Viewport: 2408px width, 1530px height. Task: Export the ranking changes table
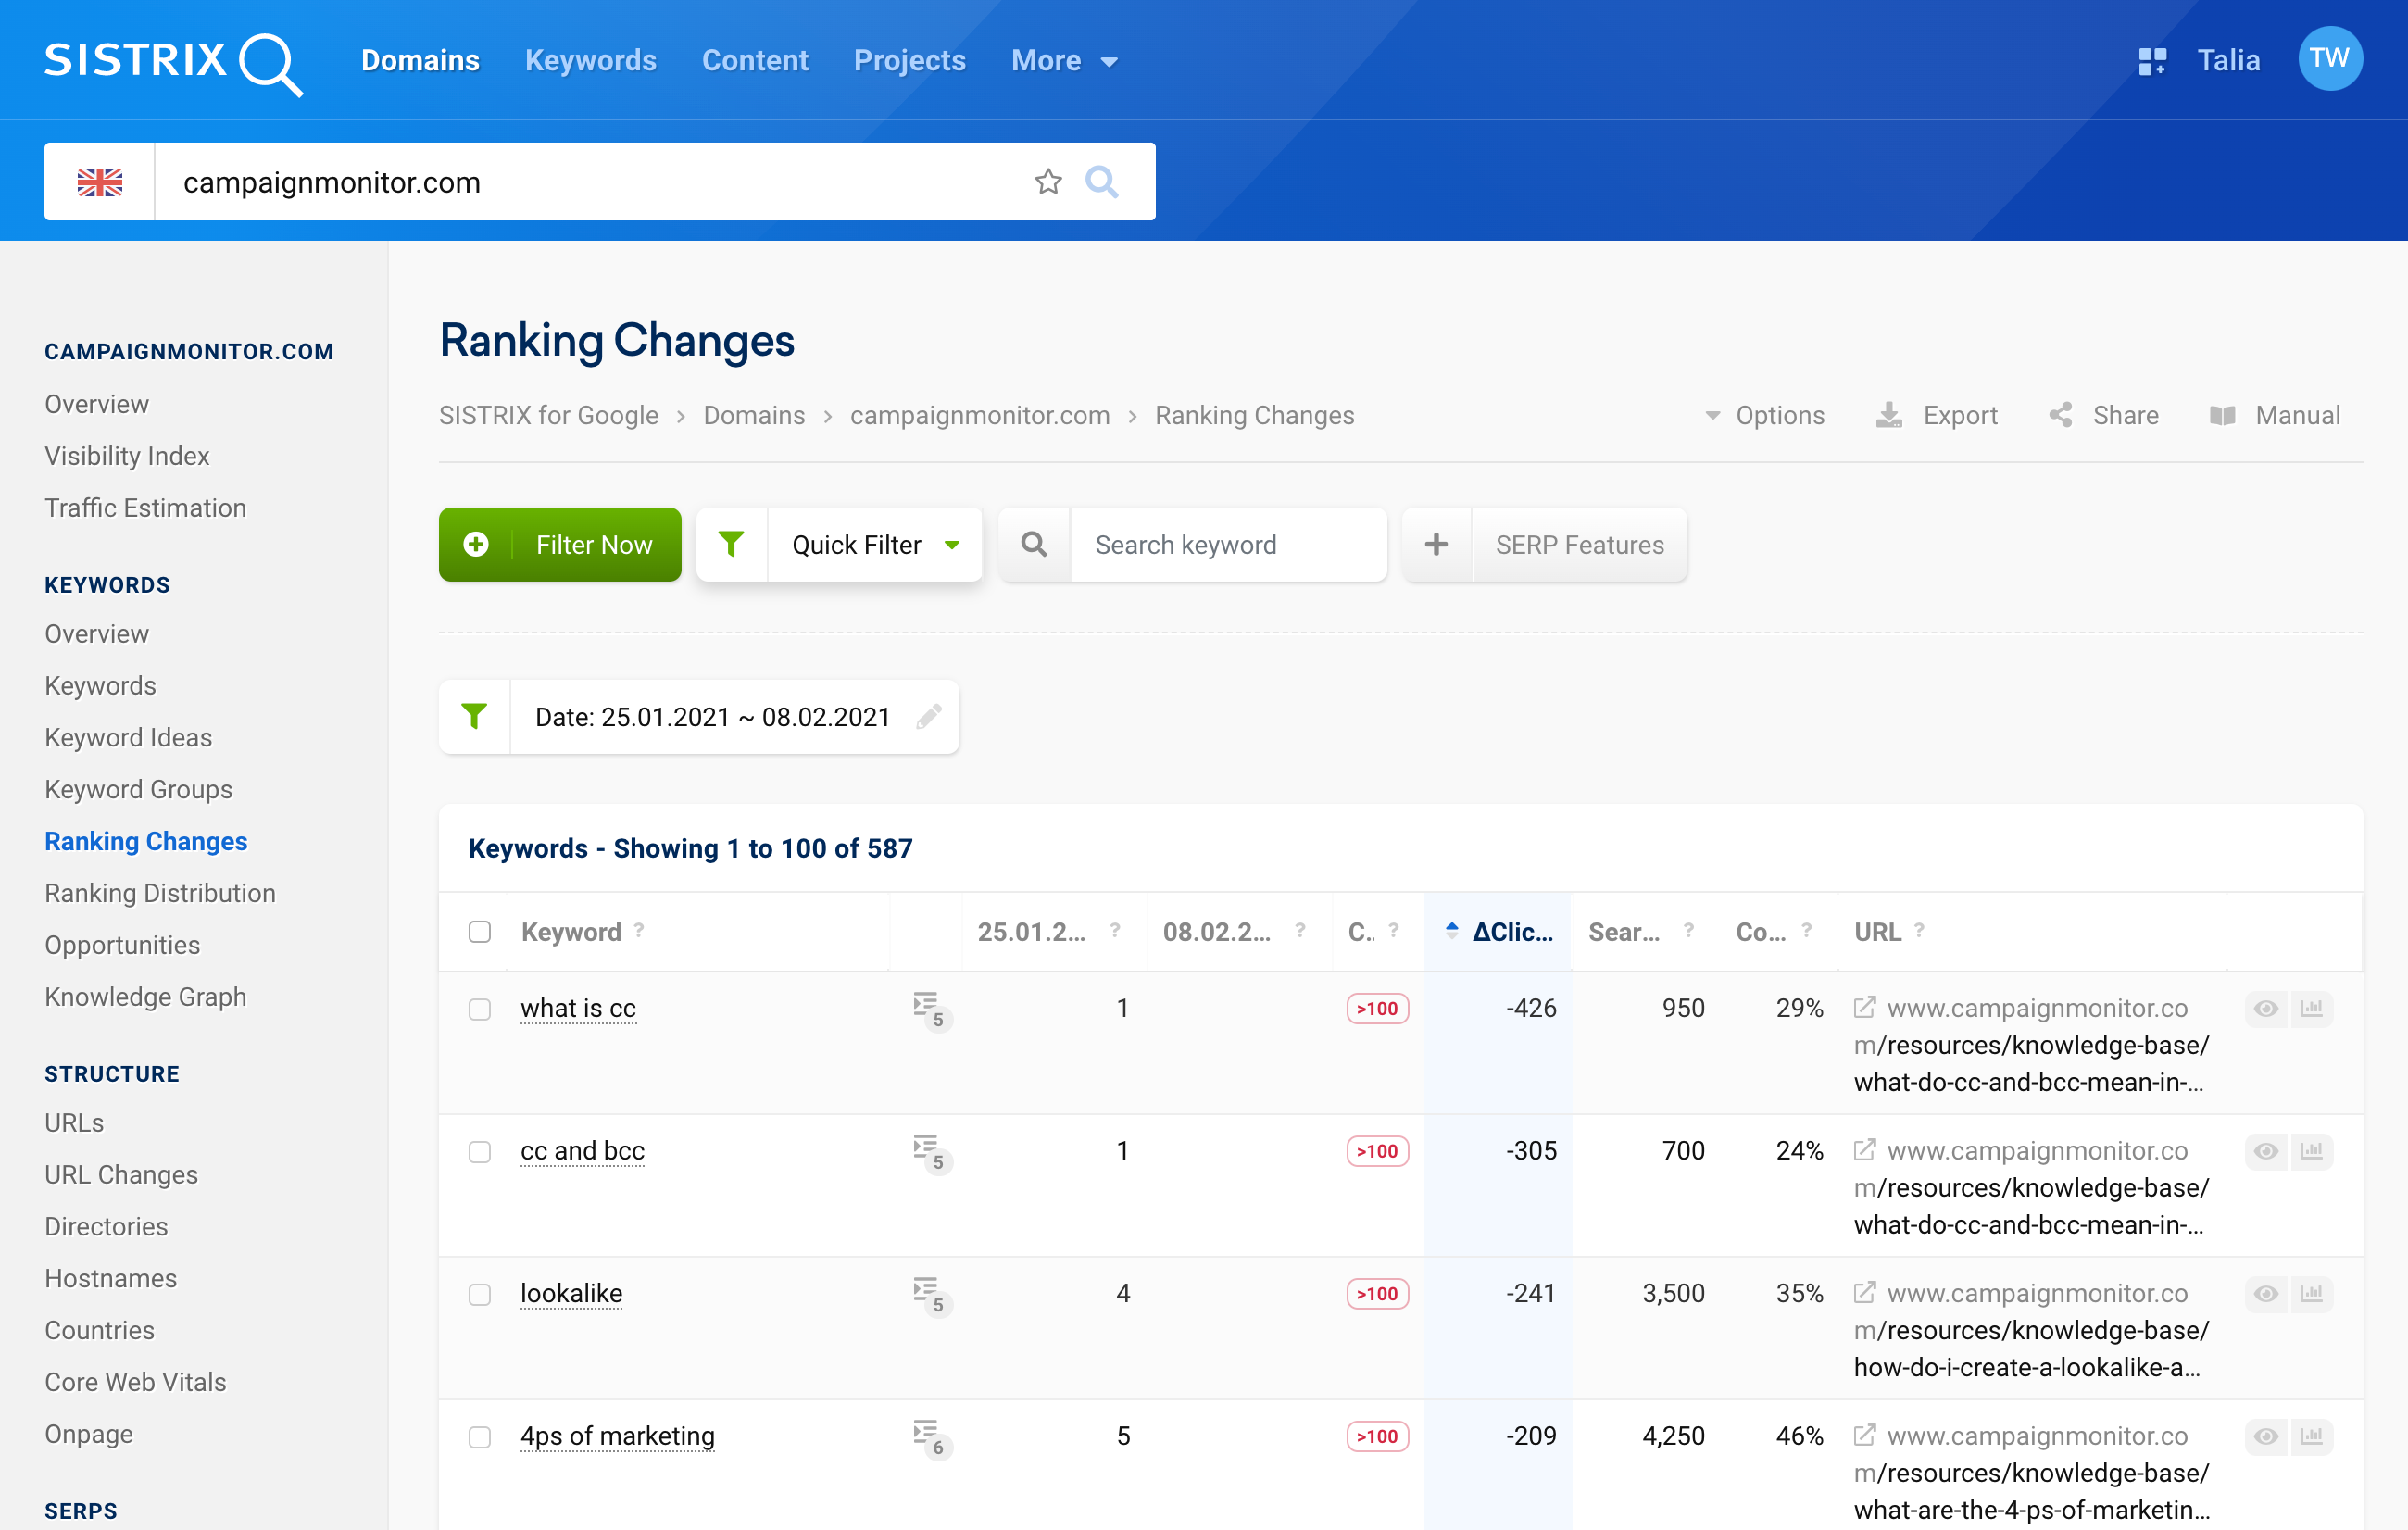(x=1937, y=415)
